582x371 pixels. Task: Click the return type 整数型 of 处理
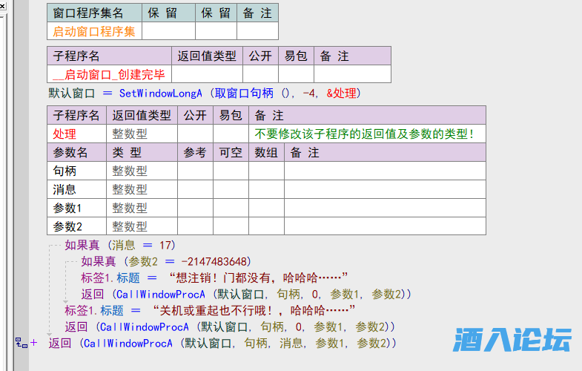click(x=130, y=134)
